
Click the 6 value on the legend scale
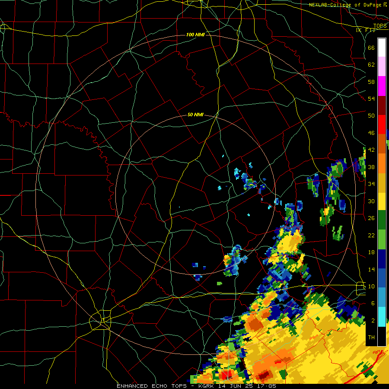(x=373, y=303)
